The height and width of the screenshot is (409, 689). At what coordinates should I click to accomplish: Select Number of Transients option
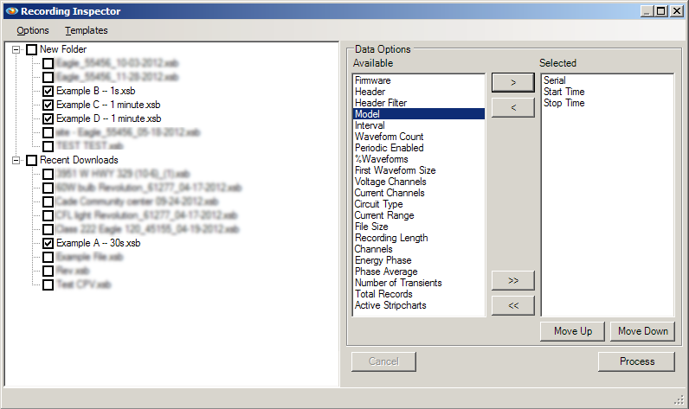pos(419,283)
